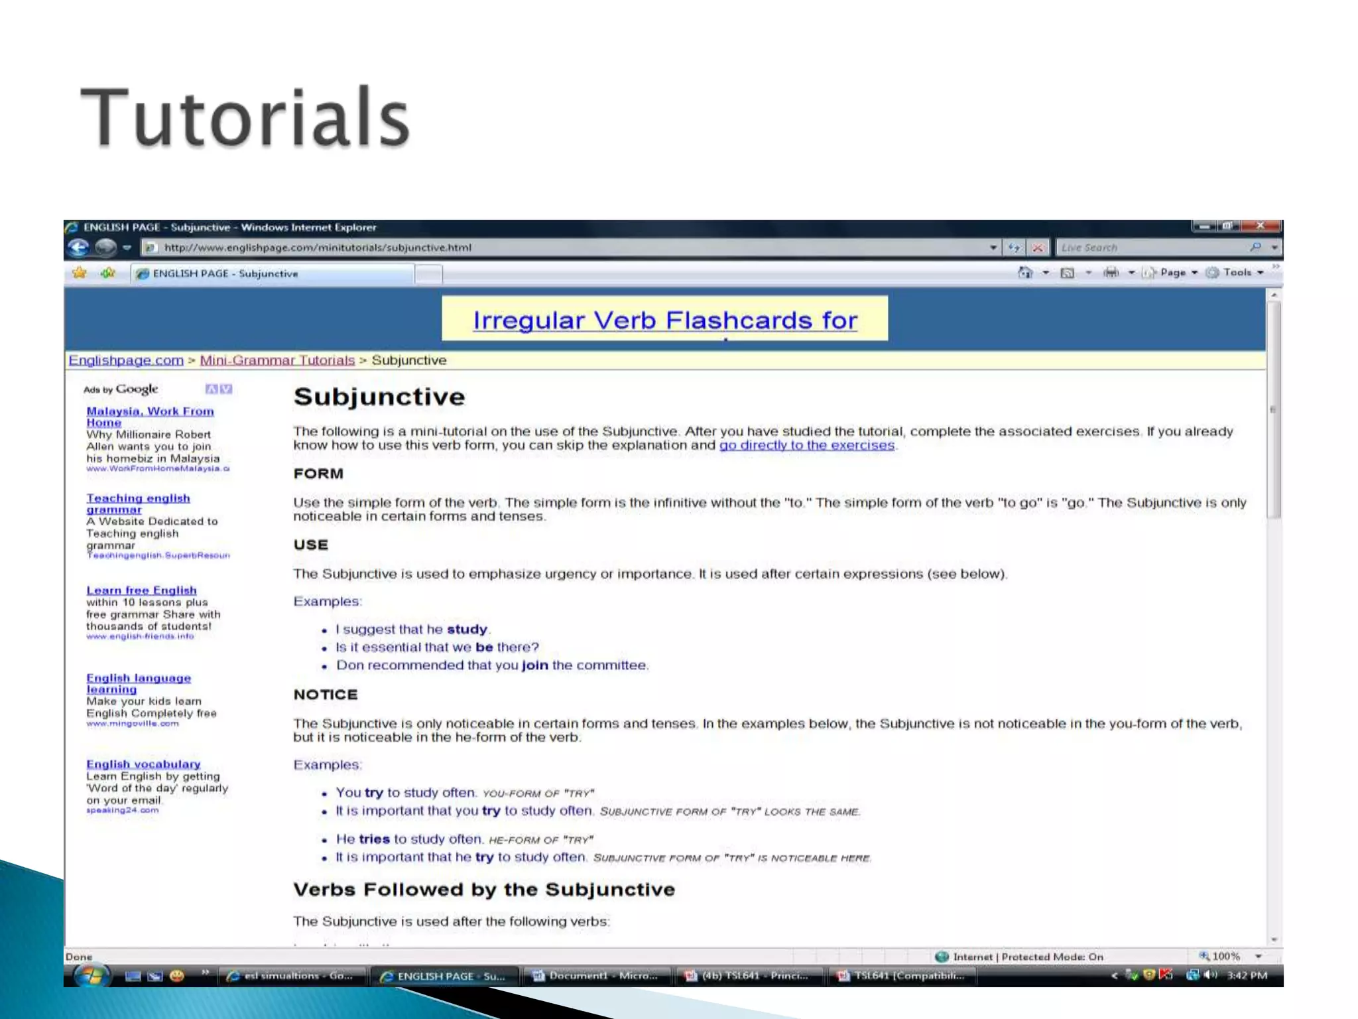Click the Live Search magnifier icon

point(1255,247)
